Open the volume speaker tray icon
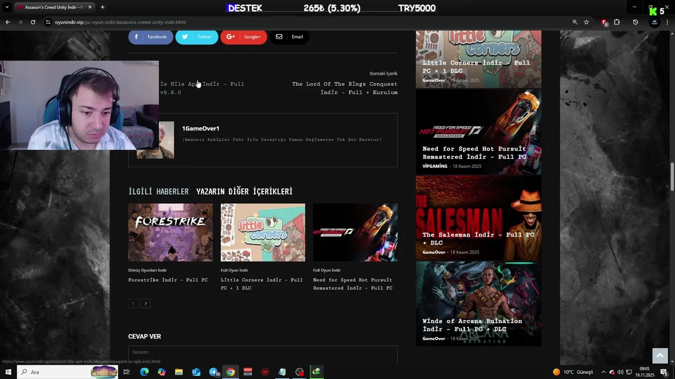675x379 pixels. click(x=620, y=372)
